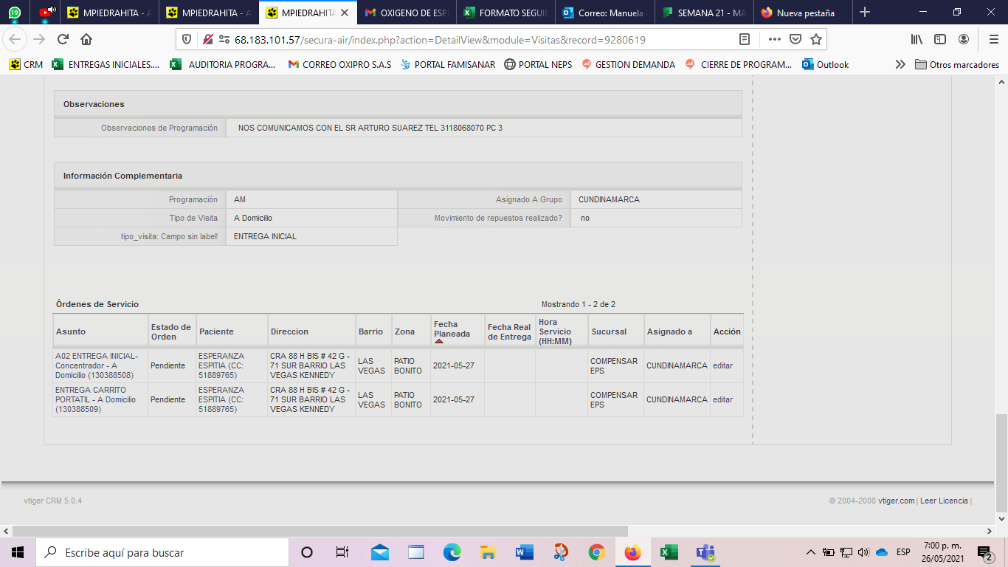Open Firefox account icon
The width and height of the screenshot is (1008, 567).
click(964, 39)
